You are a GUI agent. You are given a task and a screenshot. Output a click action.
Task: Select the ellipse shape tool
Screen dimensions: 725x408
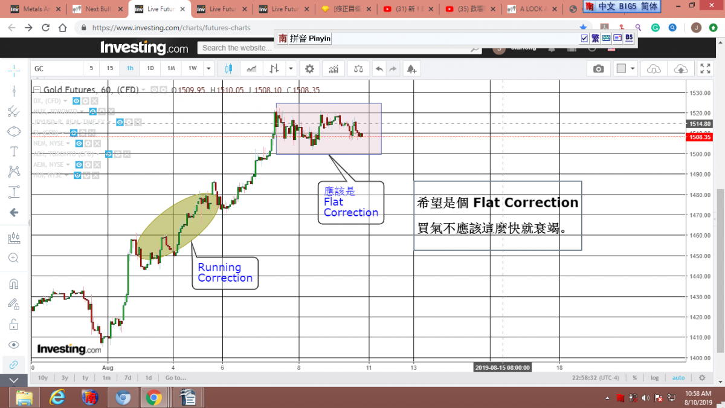click(14, 131)
